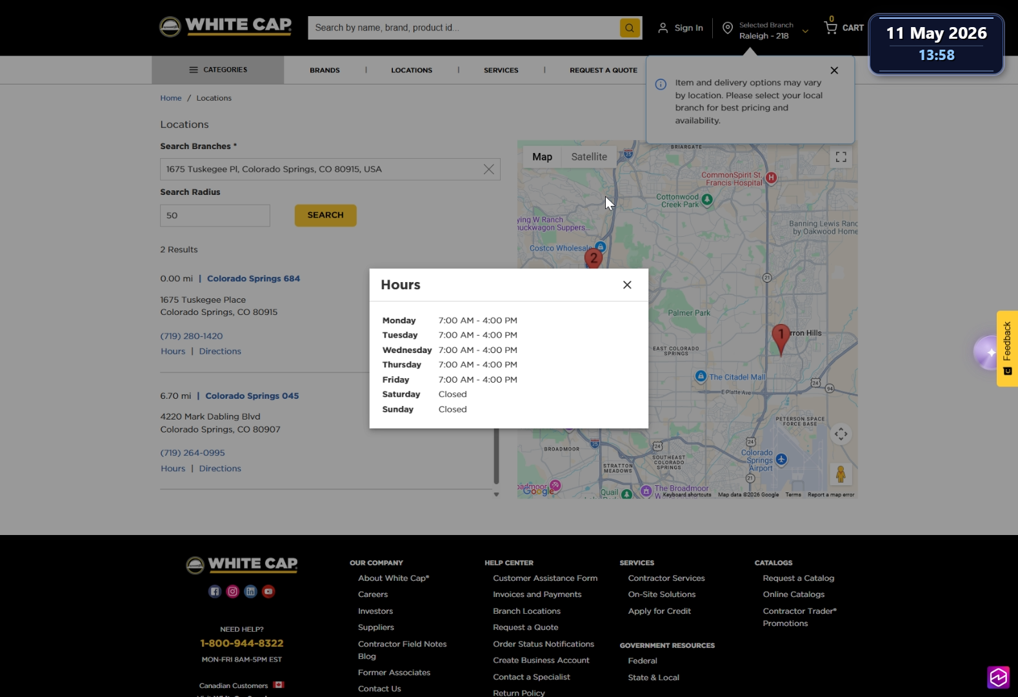The height and width of the screenshot is (697, 1018).
Task: Click the bottom-right purple extension icon
Action: 999,678
